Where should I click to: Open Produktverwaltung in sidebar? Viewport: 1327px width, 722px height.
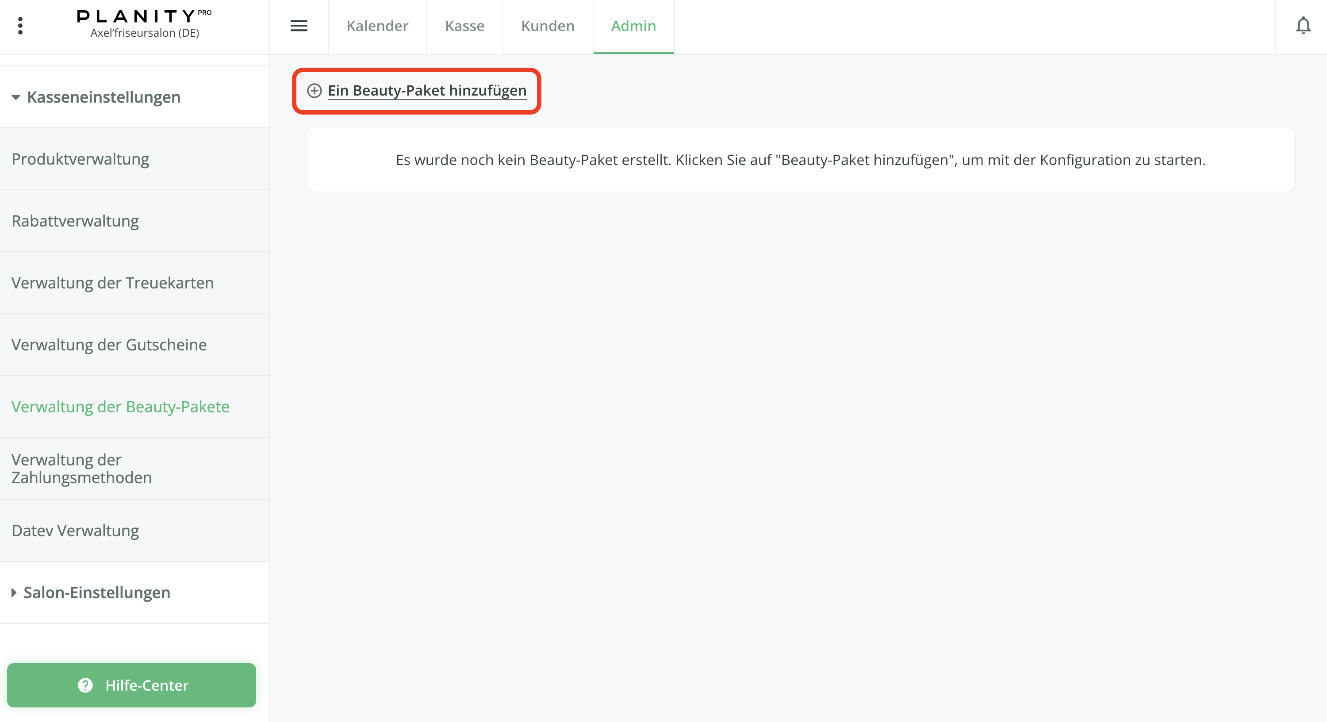pos(81,159)
